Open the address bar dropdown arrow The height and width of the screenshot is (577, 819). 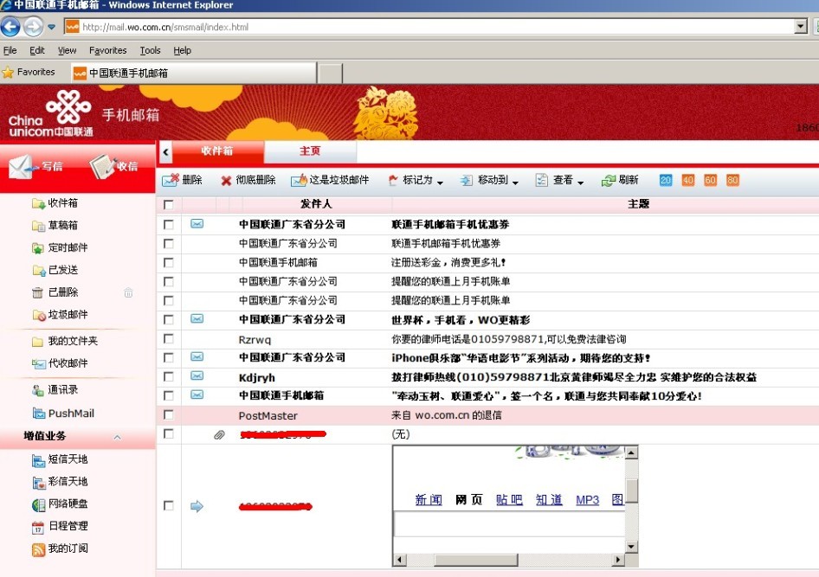click(x=801, y=26)
